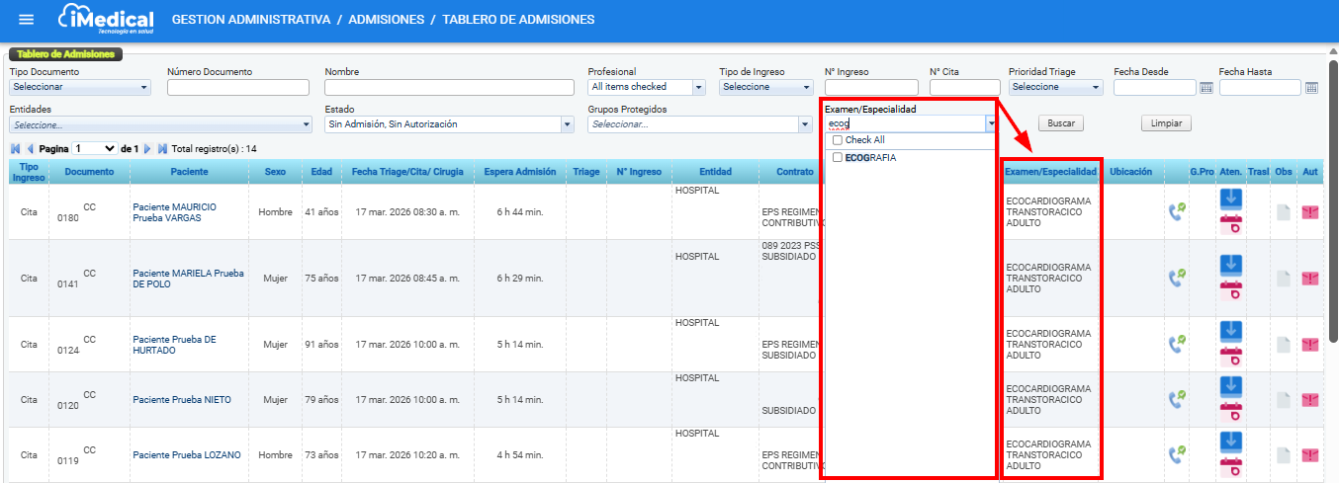
Task: Open the hamburger navigation menu
Action: 27,20
